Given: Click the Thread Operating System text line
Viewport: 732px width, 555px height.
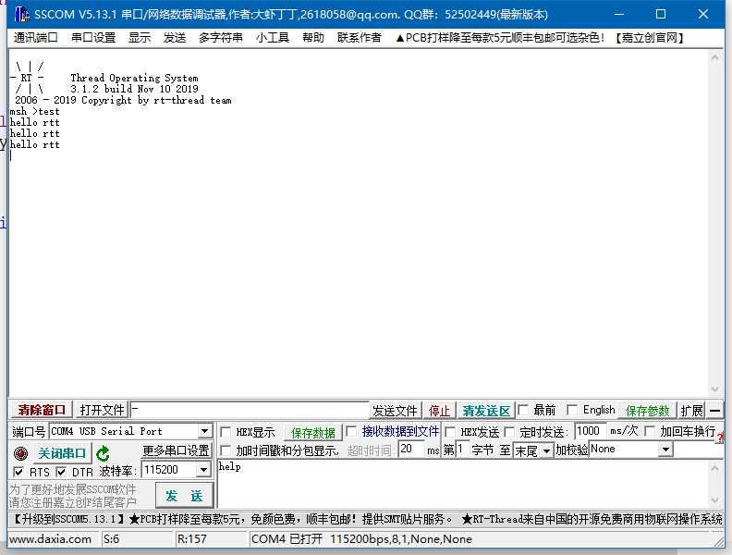Looking at the screenshot, I should click(x=134, y=78).
